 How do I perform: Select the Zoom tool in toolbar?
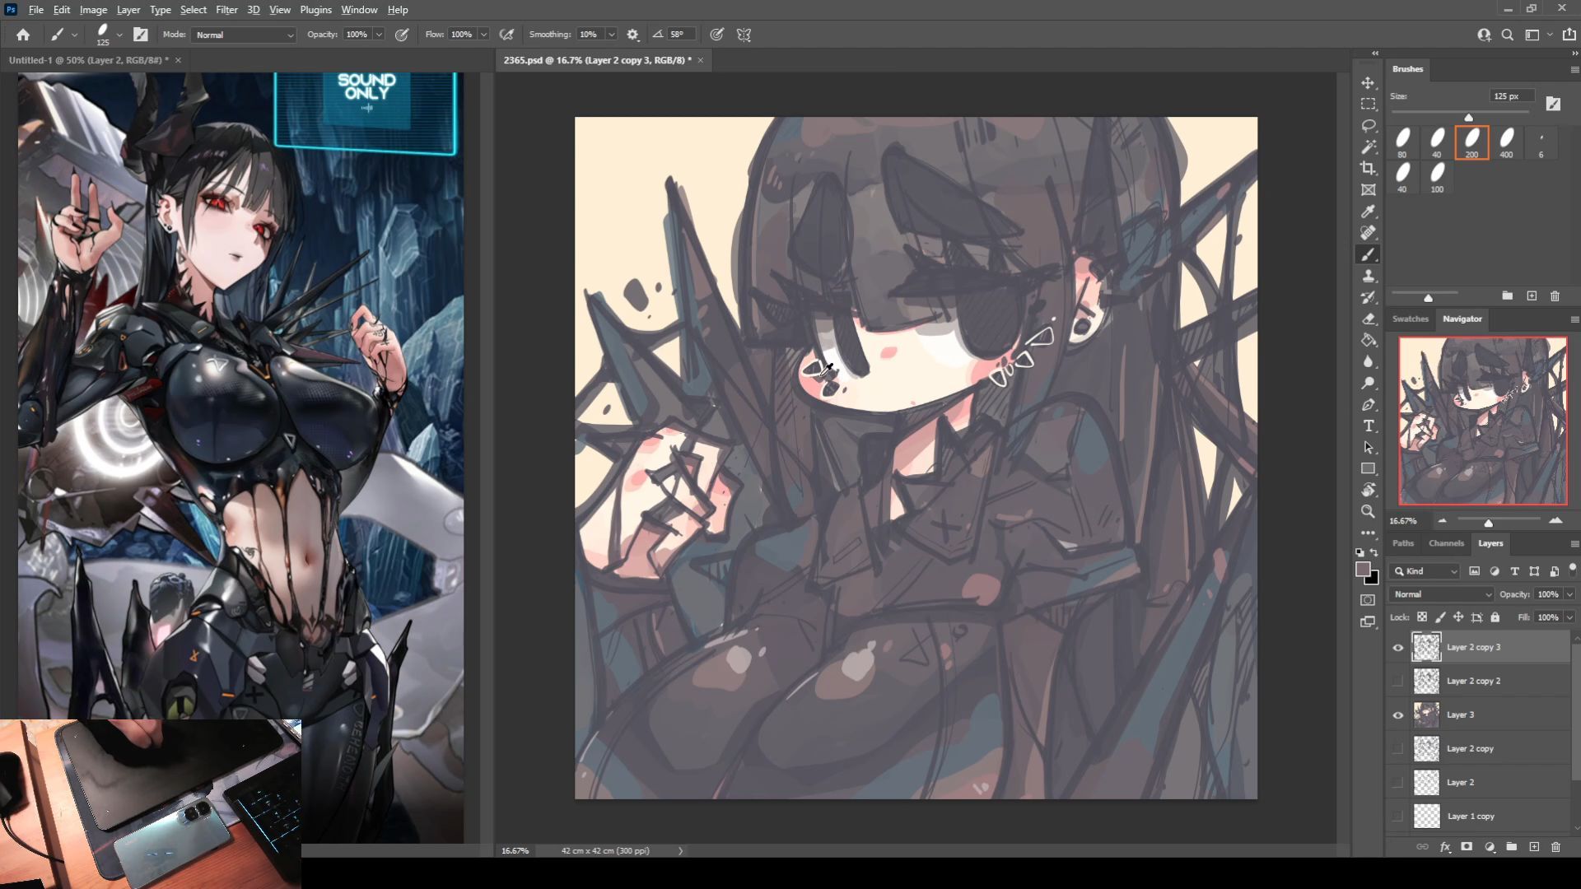(1368, 512)
